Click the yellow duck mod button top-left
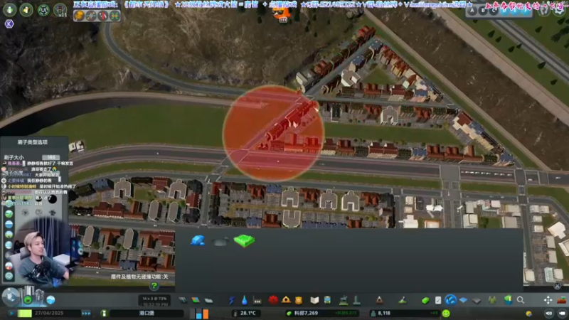The image size is (569, 320). click(x=26, y=10)
